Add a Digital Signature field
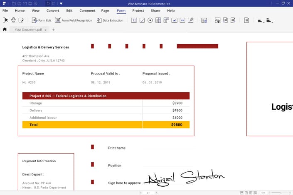Screen dimensions: 293x195 click(x=191, y=20)
